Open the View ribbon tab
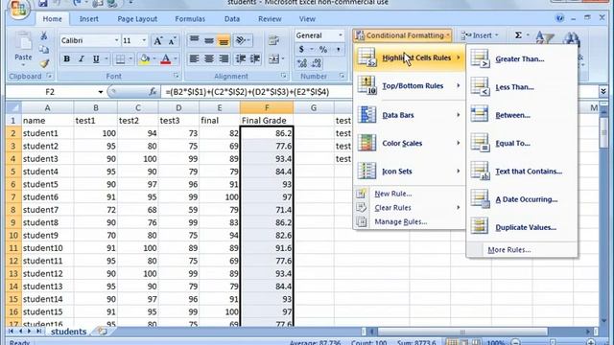The image size is (614, 345). pos(307,19)
